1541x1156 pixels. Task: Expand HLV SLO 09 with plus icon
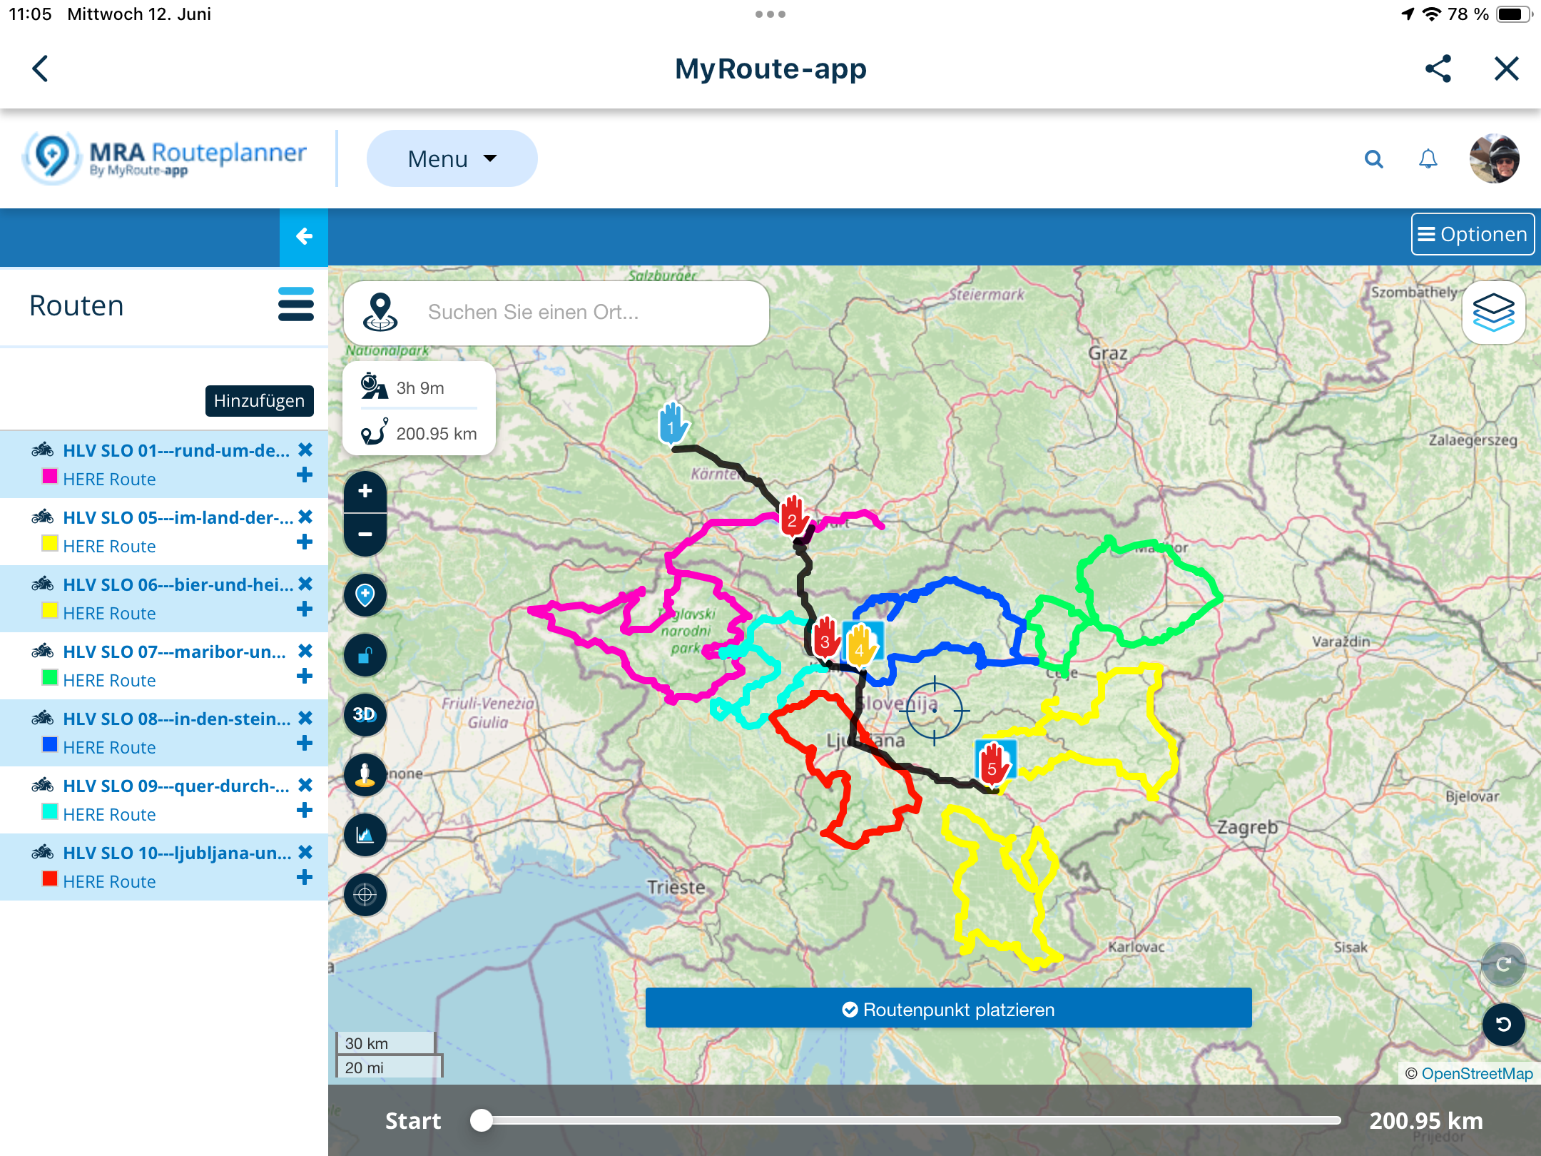tap(305, 811)
